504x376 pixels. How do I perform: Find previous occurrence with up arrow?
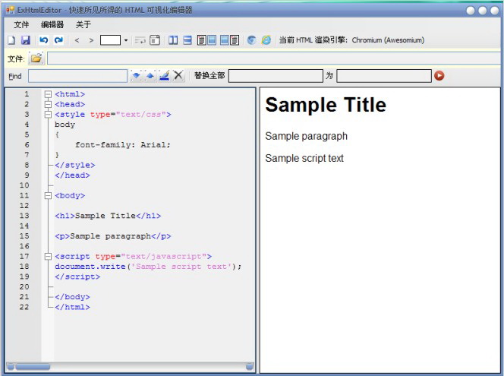[x=150, y=76]
